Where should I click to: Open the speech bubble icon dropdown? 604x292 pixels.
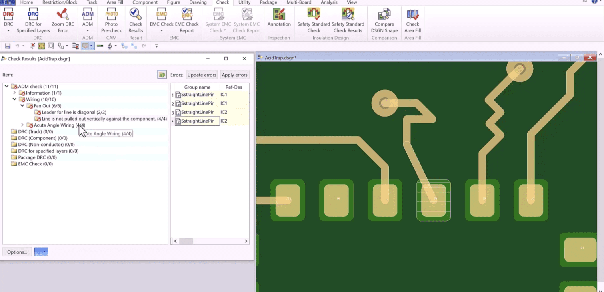click(91, 46)
